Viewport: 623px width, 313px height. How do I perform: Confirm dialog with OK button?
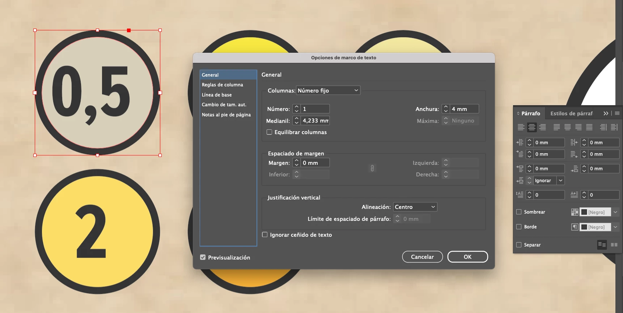467,257
